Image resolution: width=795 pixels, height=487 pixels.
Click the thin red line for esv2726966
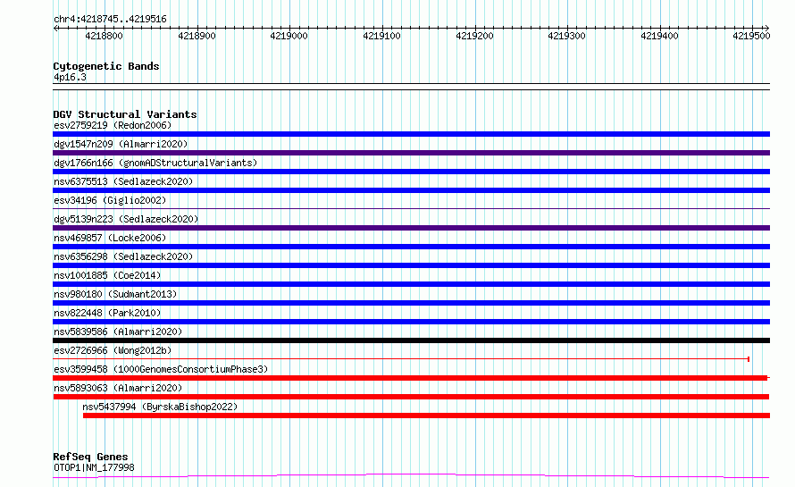coord(401,359)
